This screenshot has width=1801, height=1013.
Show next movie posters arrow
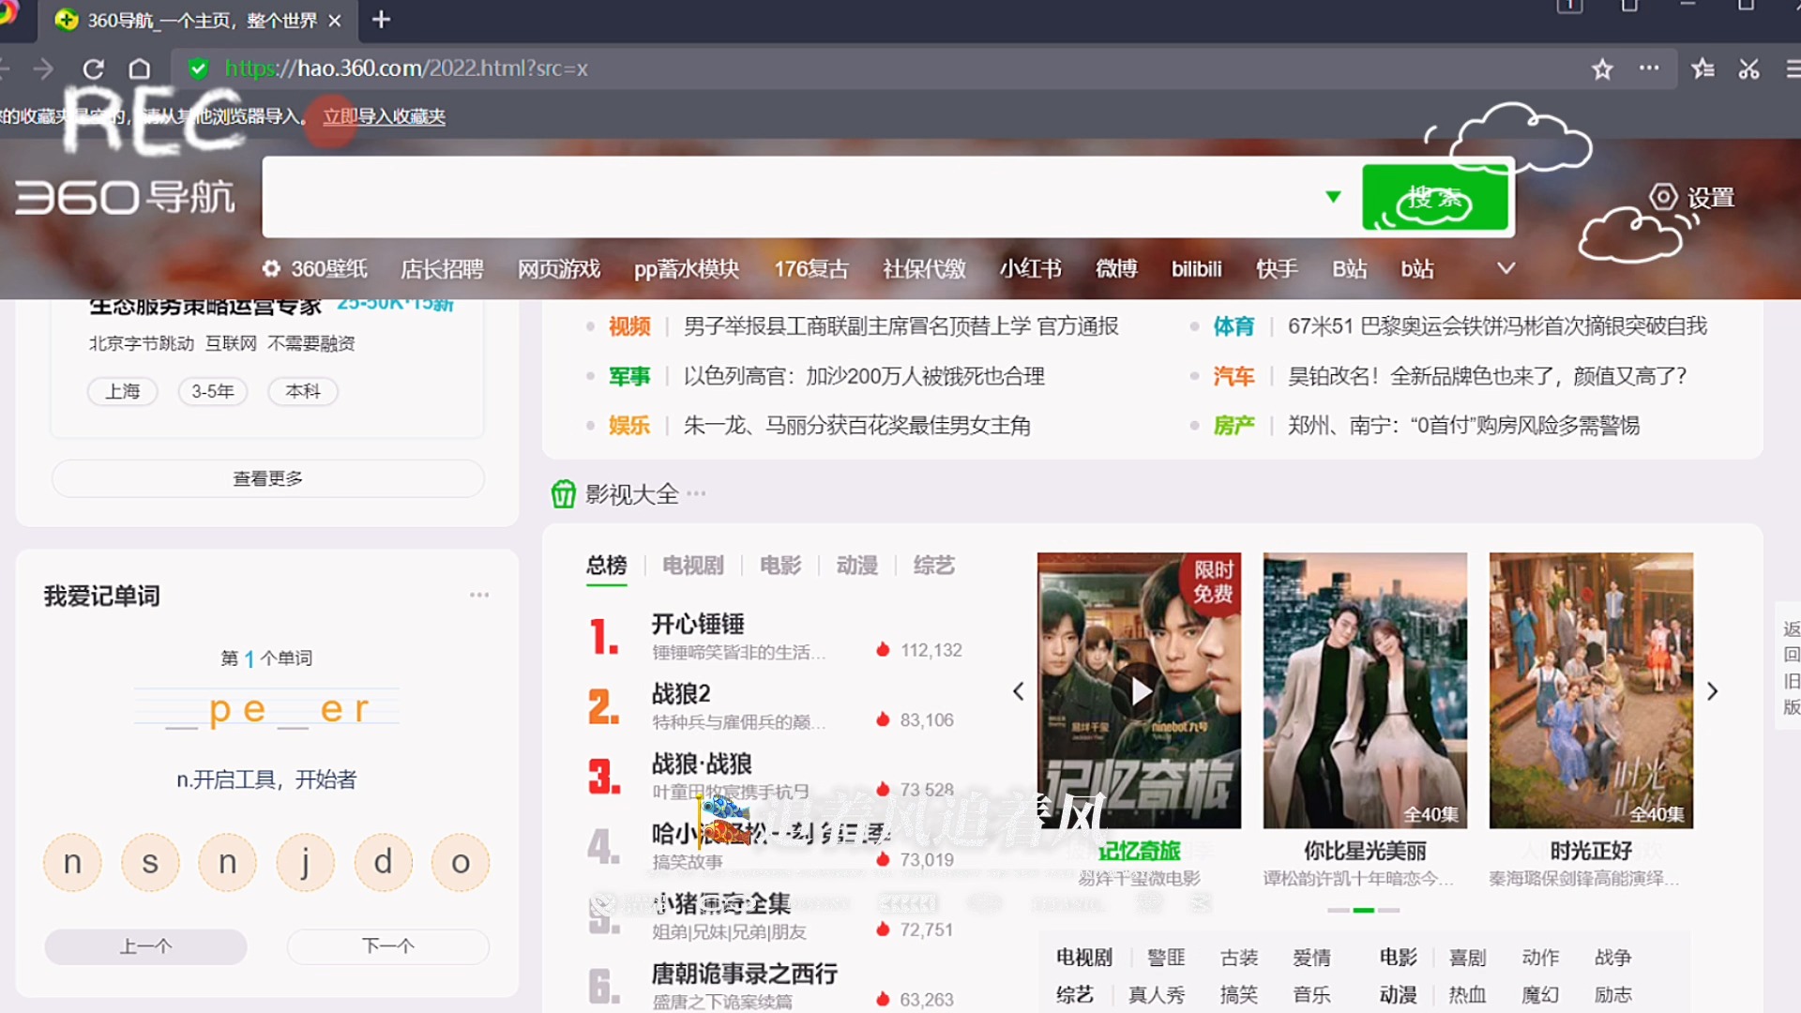[x=1713, y=692]
